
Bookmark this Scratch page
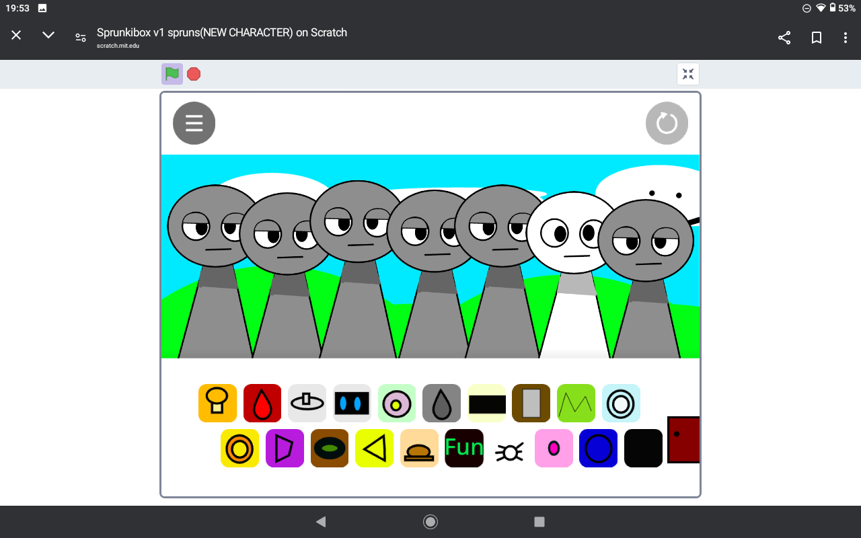coord(817,38)
